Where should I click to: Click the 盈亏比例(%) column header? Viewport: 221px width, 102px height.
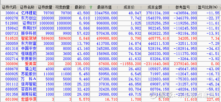tap(208, 7)
